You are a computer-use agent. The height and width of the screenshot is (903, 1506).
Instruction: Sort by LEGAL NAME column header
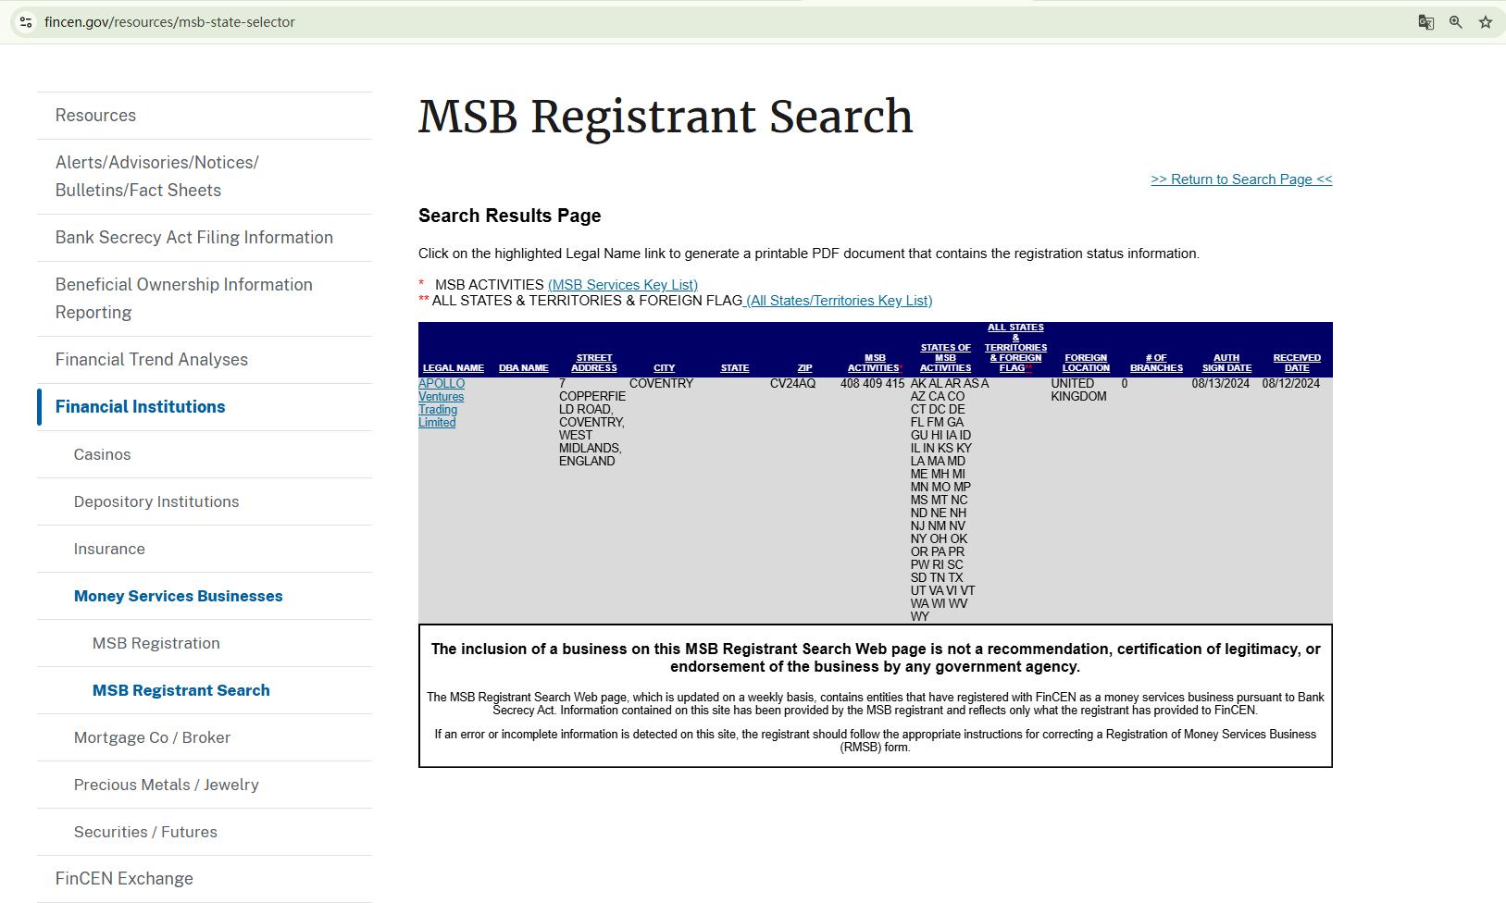(454, 368)
